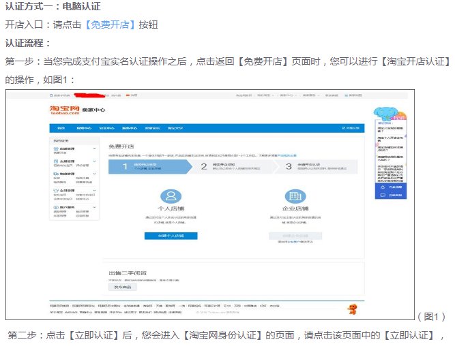Open the 【免费开店】 hyperlink in the article
Viewport: 455px width, 346px height.
(x=111, y=25)
